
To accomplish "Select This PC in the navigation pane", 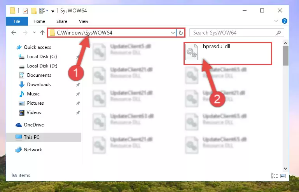I will click(44, 137).
